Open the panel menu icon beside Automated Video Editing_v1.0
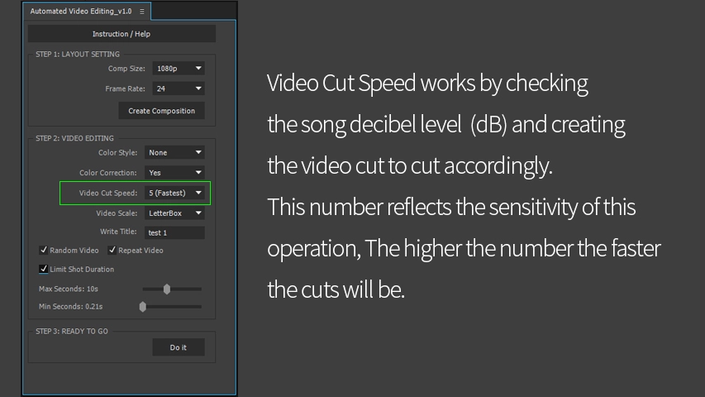Viewport: 705px width, 397px height. pyautogui.click(x=141, y=12)
